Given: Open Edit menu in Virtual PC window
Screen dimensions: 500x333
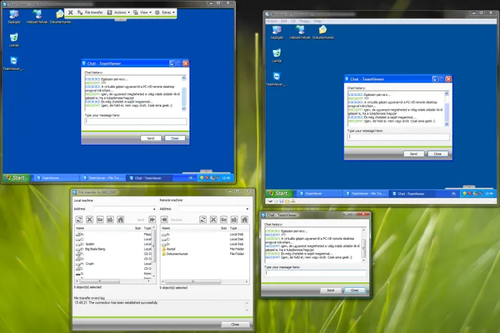Looking at the screenshot, I should coord(284,21).
